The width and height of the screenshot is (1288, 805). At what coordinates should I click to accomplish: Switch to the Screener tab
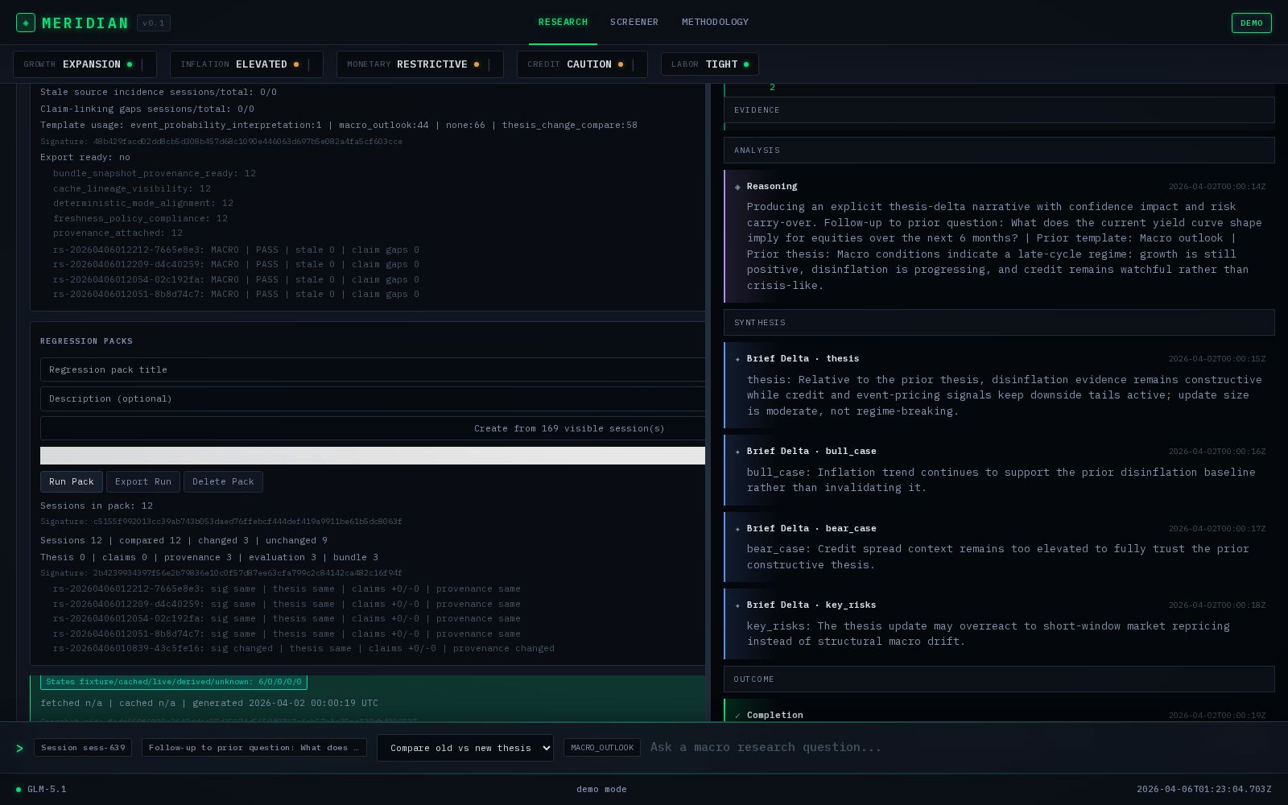[x=634, y=22]
